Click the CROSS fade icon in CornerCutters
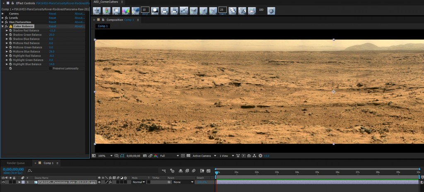Viewport: 424px width, 192px height. [193, 10]
